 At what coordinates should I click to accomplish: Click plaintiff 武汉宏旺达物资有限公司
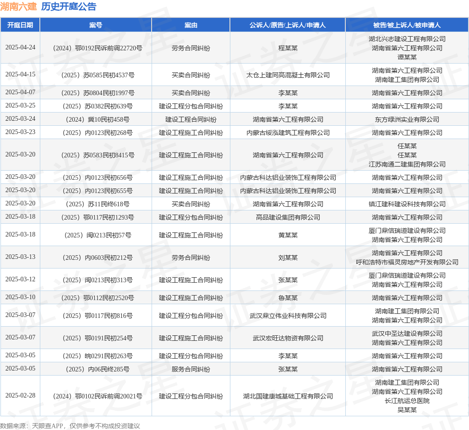click(288, 338)
